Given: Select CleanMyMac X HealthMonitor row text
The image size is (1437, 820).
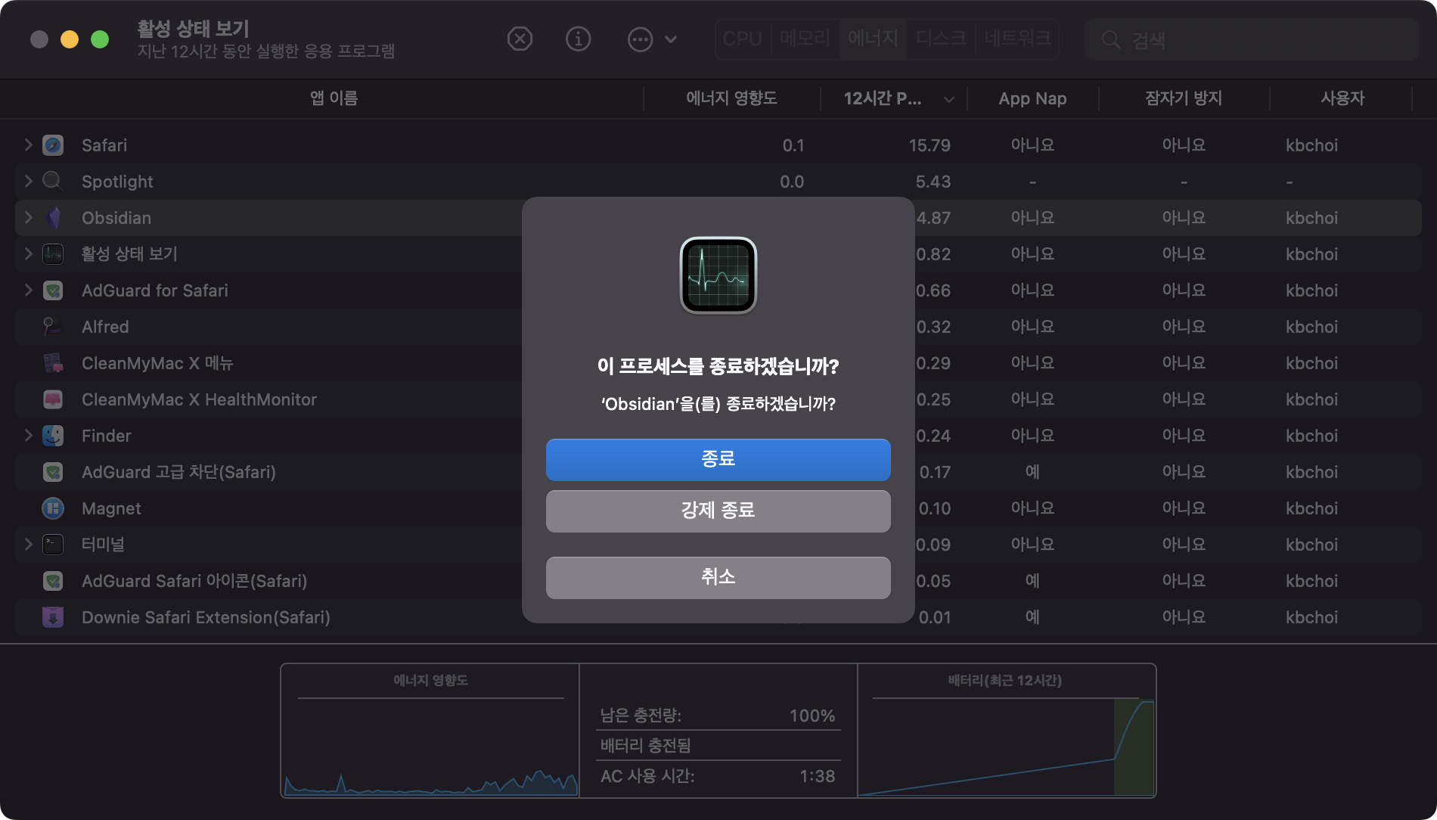Looking at the screenshot, I should coord(199,399).
